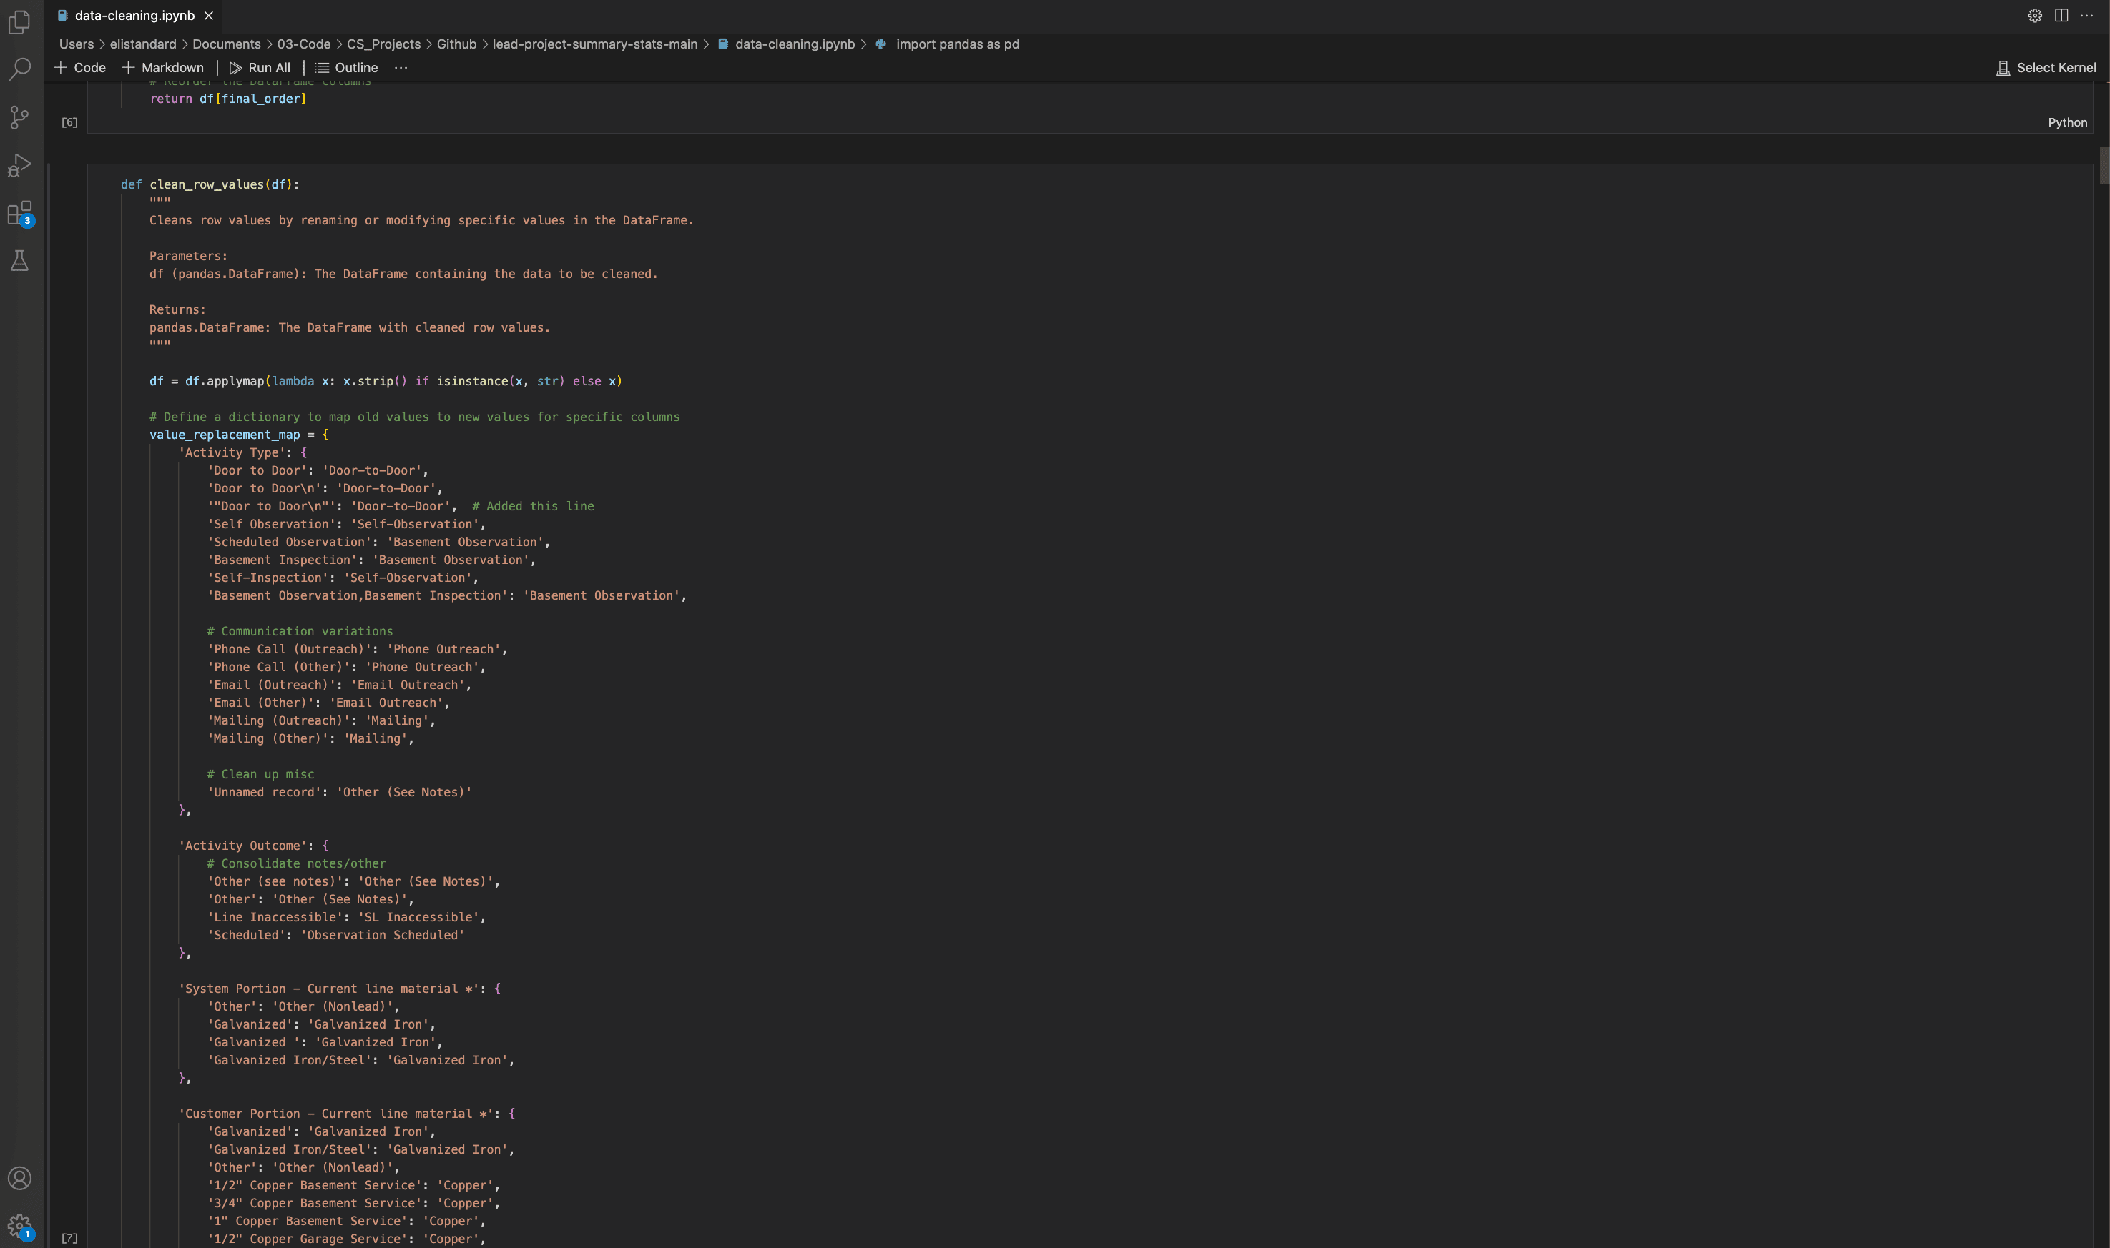Viewport: 2110px width, 1248px height.
Task: Close the data-cleaning.ipynb tab
Action: (x=209, y=15)
